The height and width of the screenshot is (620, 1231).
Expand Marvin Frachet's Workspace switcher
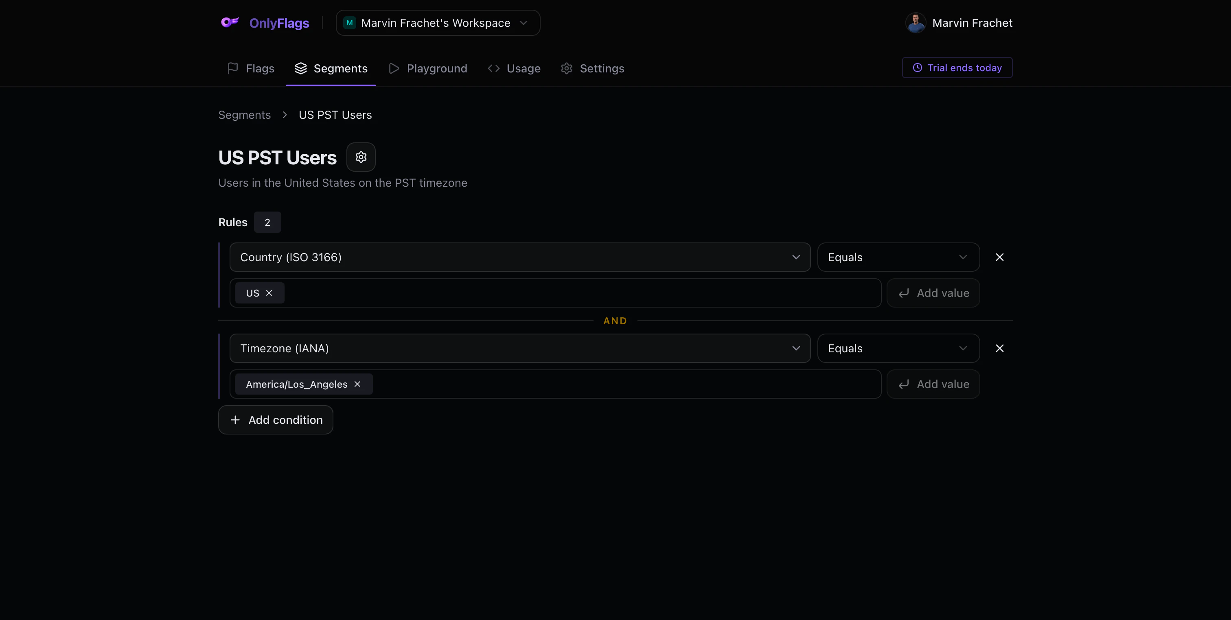[x=437, y=23]
